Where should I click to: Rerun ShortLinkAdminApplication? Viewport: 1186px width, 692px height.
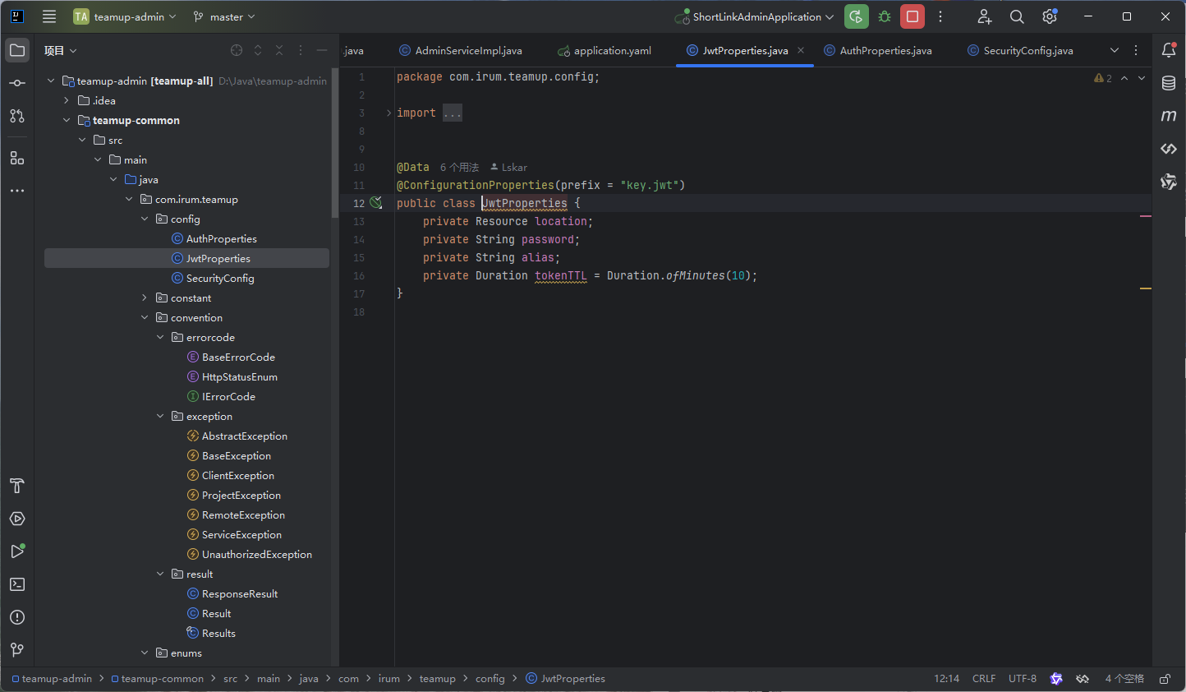click(x=857, y=16)
